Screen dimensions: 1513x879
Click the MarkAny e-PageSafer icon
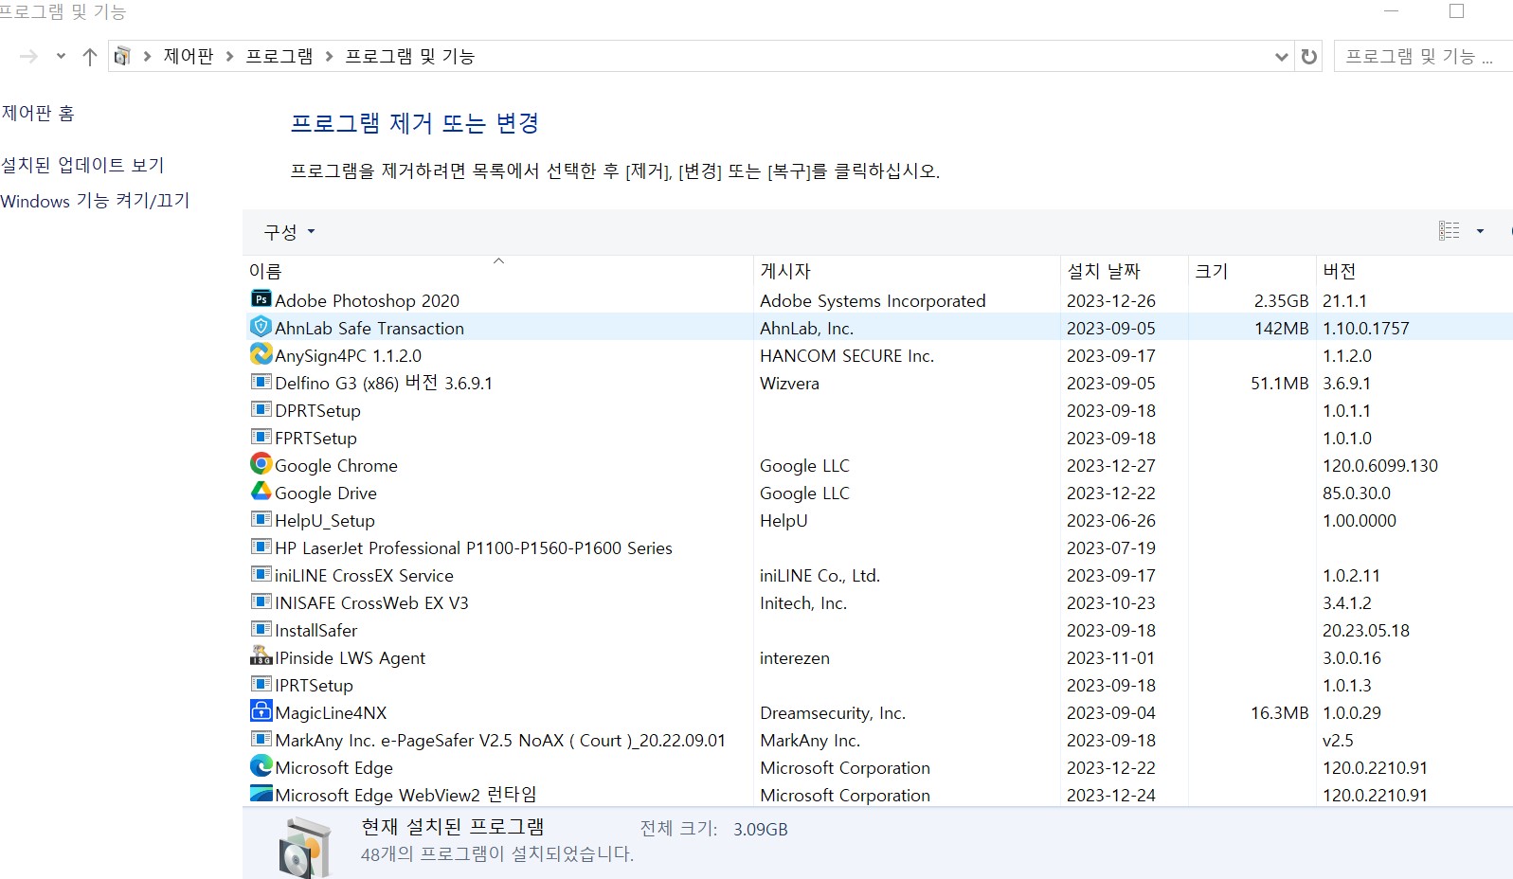click(x=261, y=739)
